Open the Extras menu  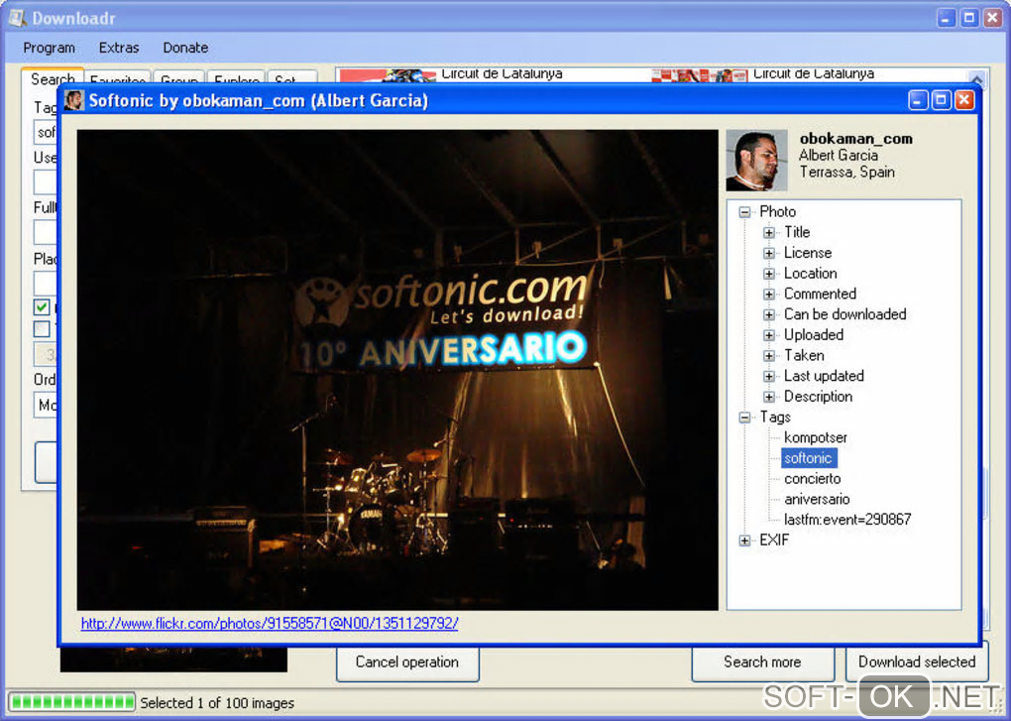coord(119,48)
